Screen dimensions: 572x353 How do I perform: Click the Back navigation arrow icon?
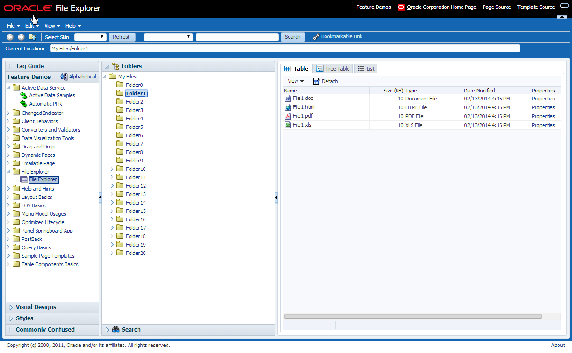click(10, 37)
